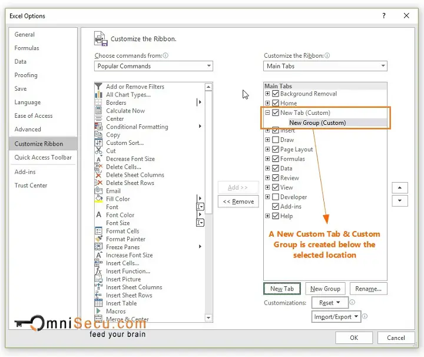Click the Format Cells icon
The height and width of the screenshot is (357, 424).
pyautogui.click(x=98, y=231)
